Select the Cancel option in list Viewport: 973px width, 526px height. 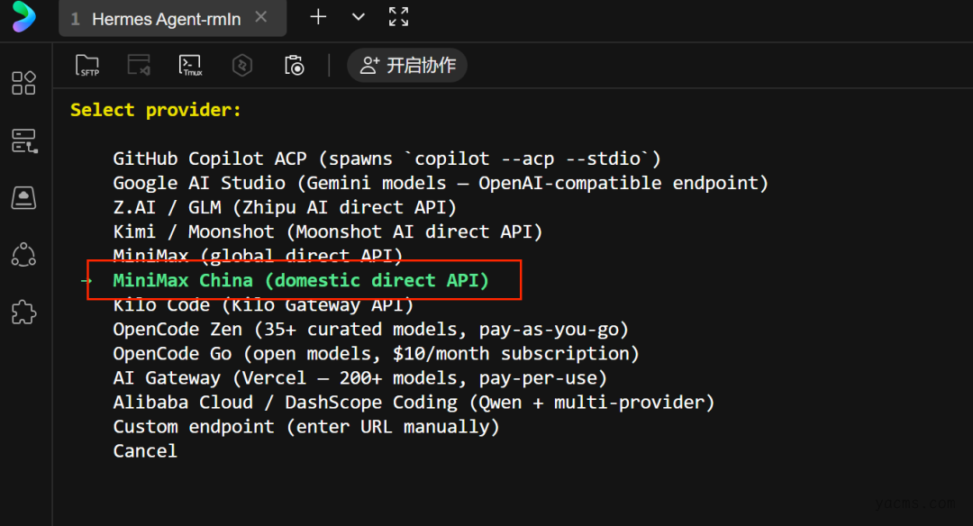[145, 450]
